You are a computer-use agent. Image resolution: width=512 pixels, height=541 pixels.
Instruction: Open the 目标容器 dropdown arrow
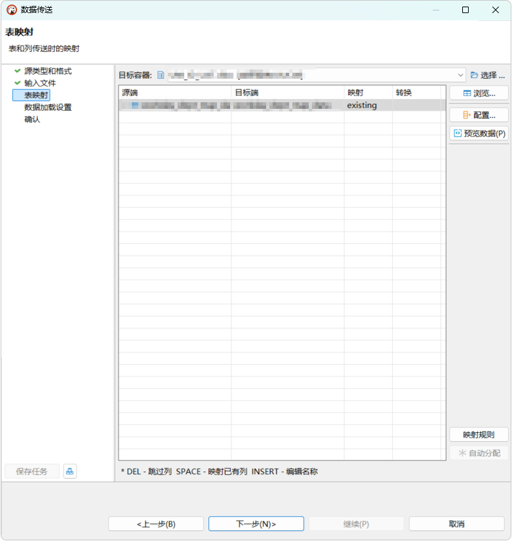click(460, 75)
